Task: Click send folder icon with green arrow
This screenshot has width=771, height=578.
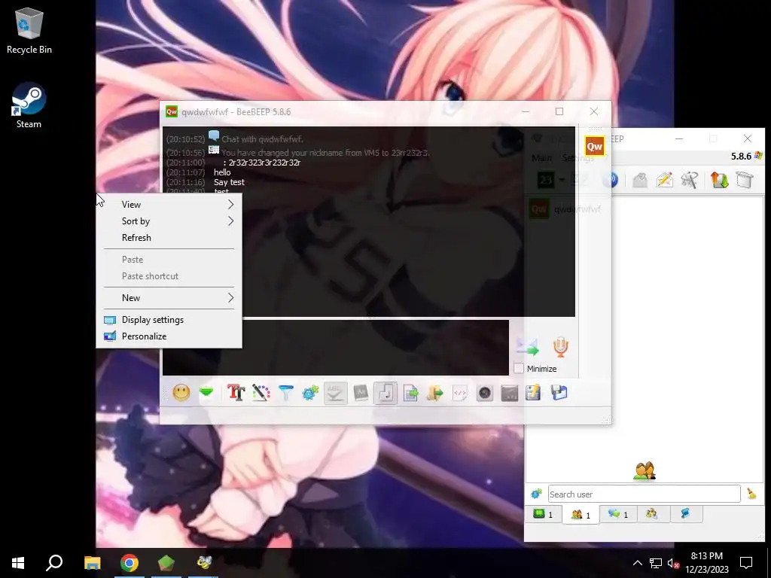Action: pos(435,393)
